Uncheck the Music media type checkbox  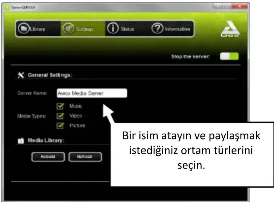click(60, 106)
